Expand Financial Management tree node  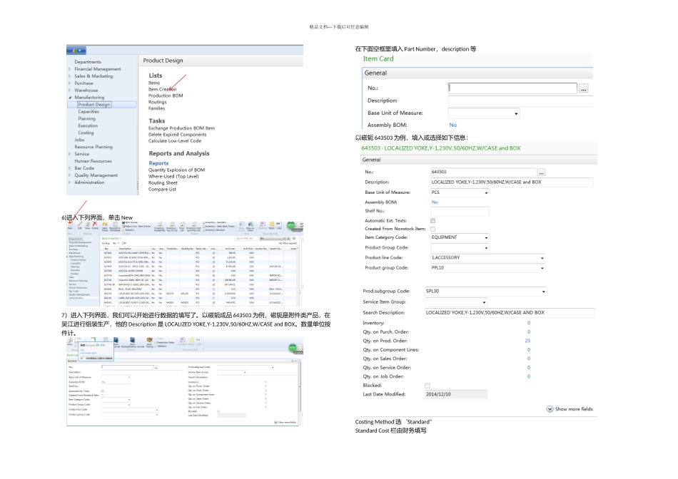point(70,69)
